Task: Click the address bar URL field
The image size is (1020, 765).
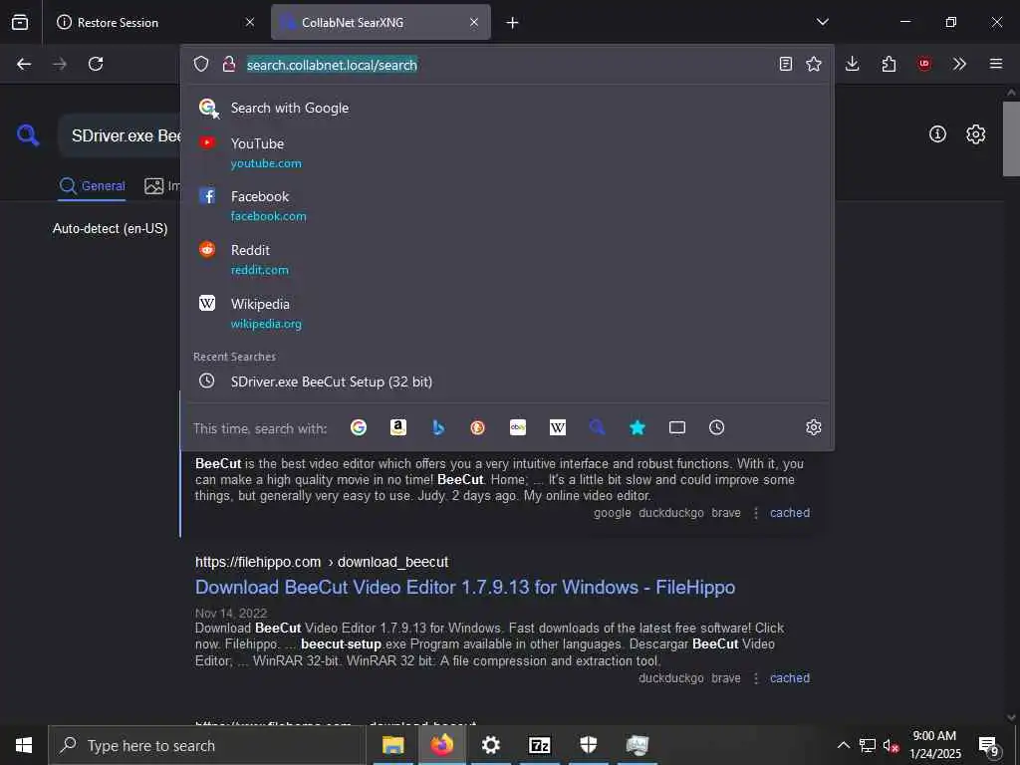Action: [507, 65]
